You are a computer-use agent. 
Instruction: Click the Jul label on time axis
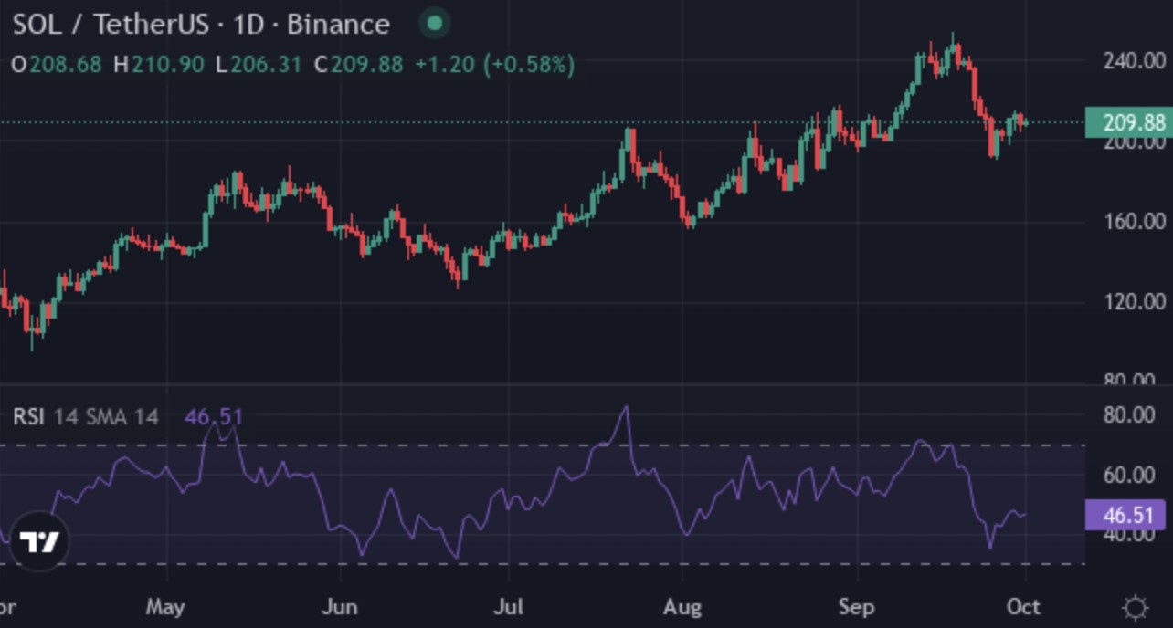(x=508, y=607)
